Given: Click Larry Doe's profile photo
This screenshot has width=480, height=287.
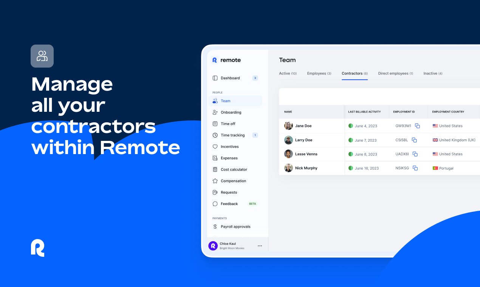Looking at the screenshot, I should tap(288, 140).
